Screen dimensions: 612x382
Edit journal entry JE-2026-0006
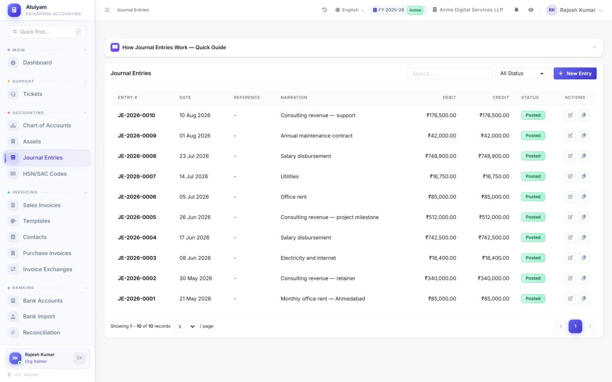pyautogui.click(x=570, y=197)
